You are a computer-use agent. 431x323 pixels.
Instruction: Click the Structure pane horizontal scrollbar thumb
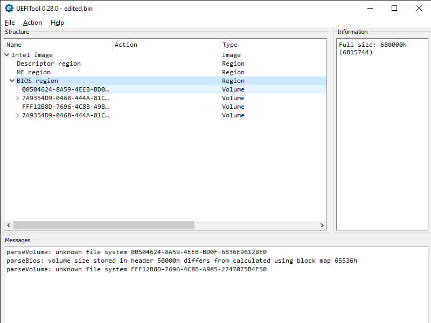(x=104, y=225)
